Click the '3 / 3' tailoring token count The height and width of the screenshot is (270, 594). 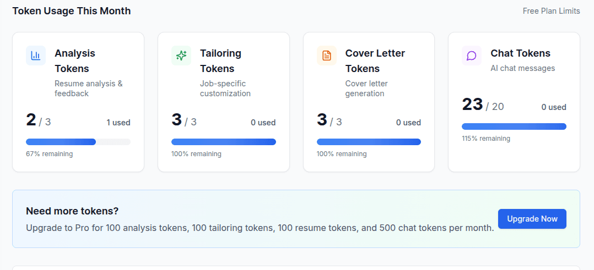point(184,120)
